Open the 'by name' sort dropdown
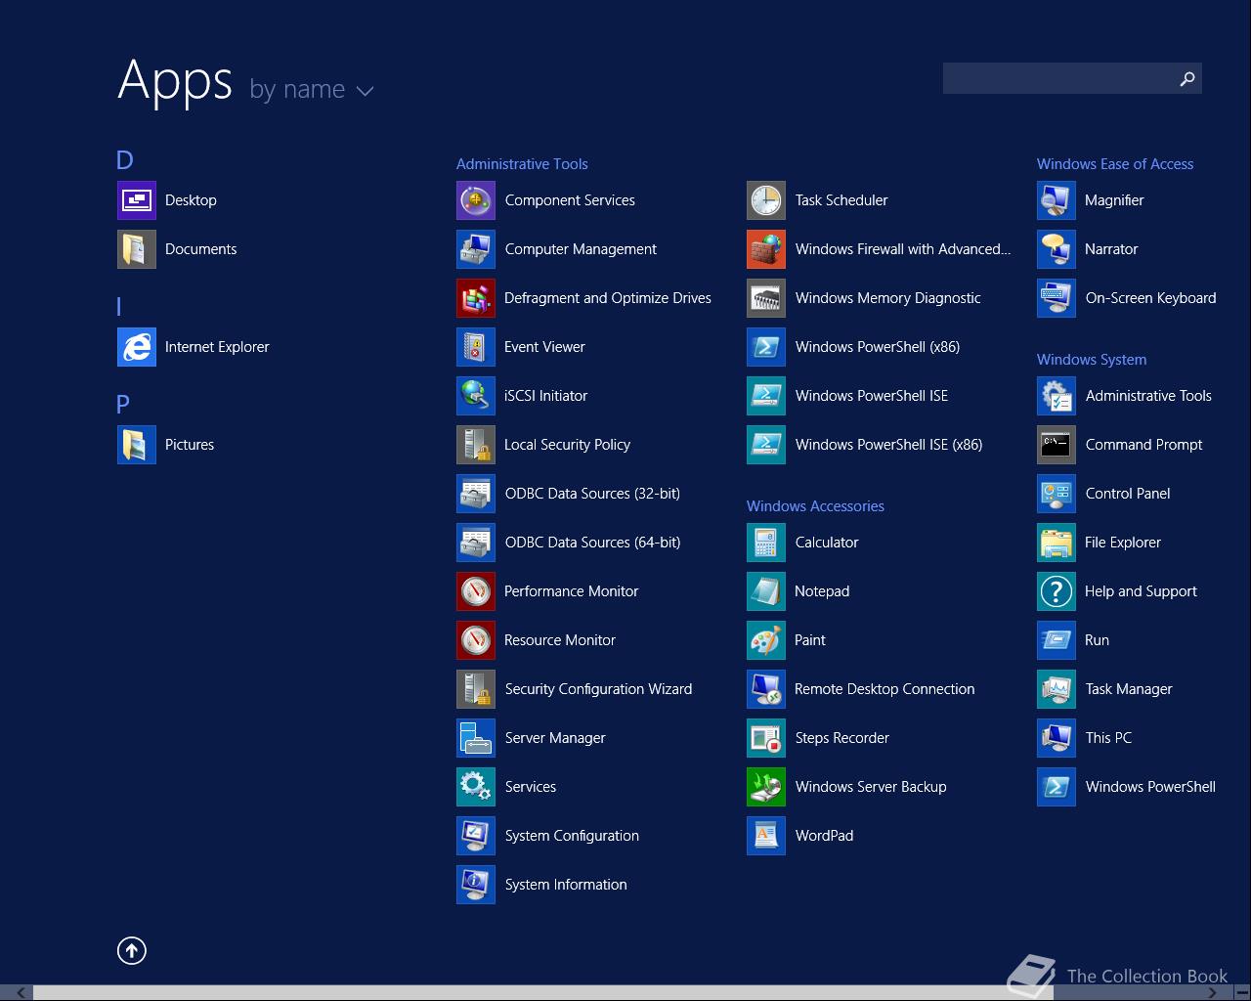Screen dimensions: 1251x1001 pos(312,90)
